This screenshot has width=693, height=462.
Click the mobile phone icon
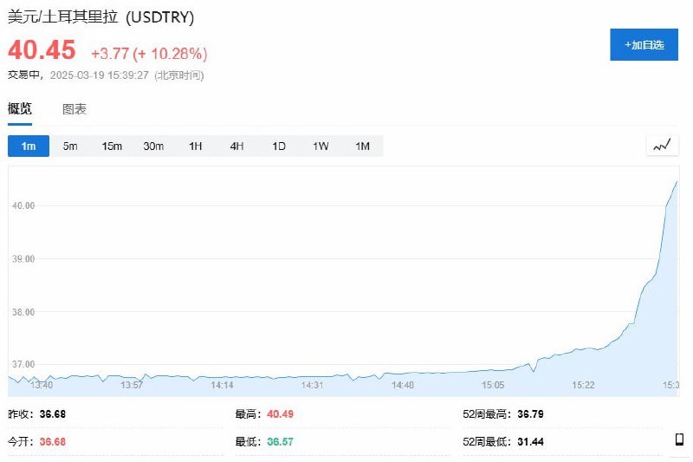pyautogui.click(x=679, y=439)
